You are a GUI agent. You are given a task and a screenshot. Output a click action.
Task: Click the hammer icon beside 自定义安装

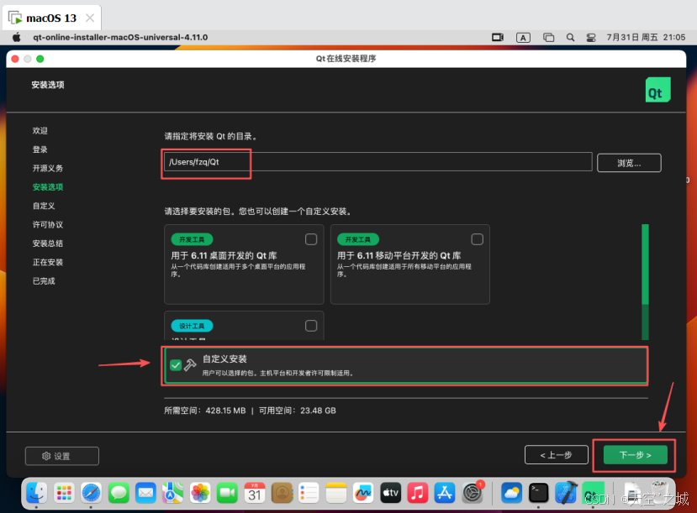point(190,365)
